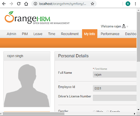Screen dimensions: 140x116
Task: Go to the browser home icon
Action: (26, 4)
